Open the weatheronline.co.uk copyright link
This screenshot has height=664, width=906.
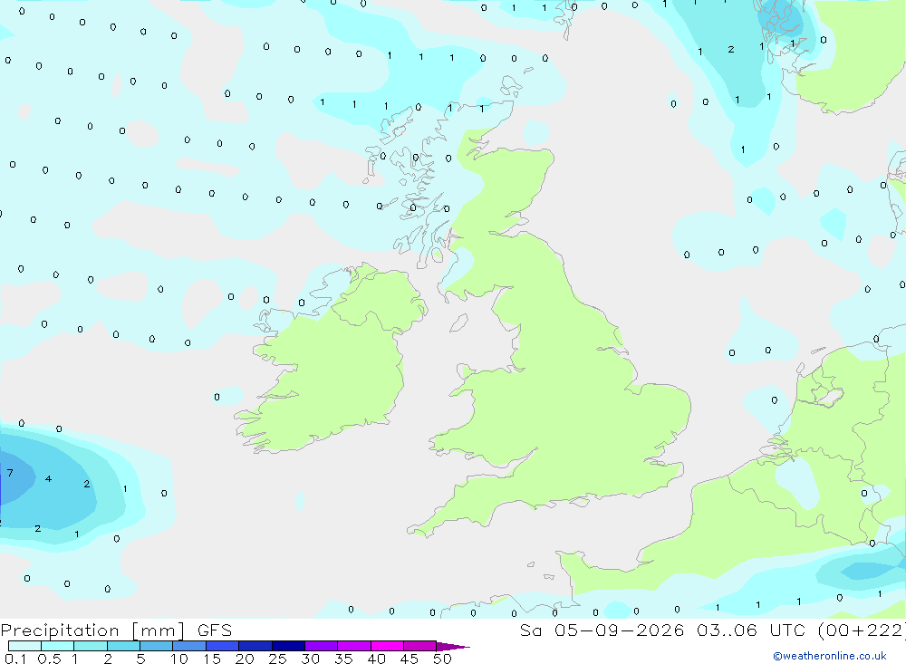830,655
